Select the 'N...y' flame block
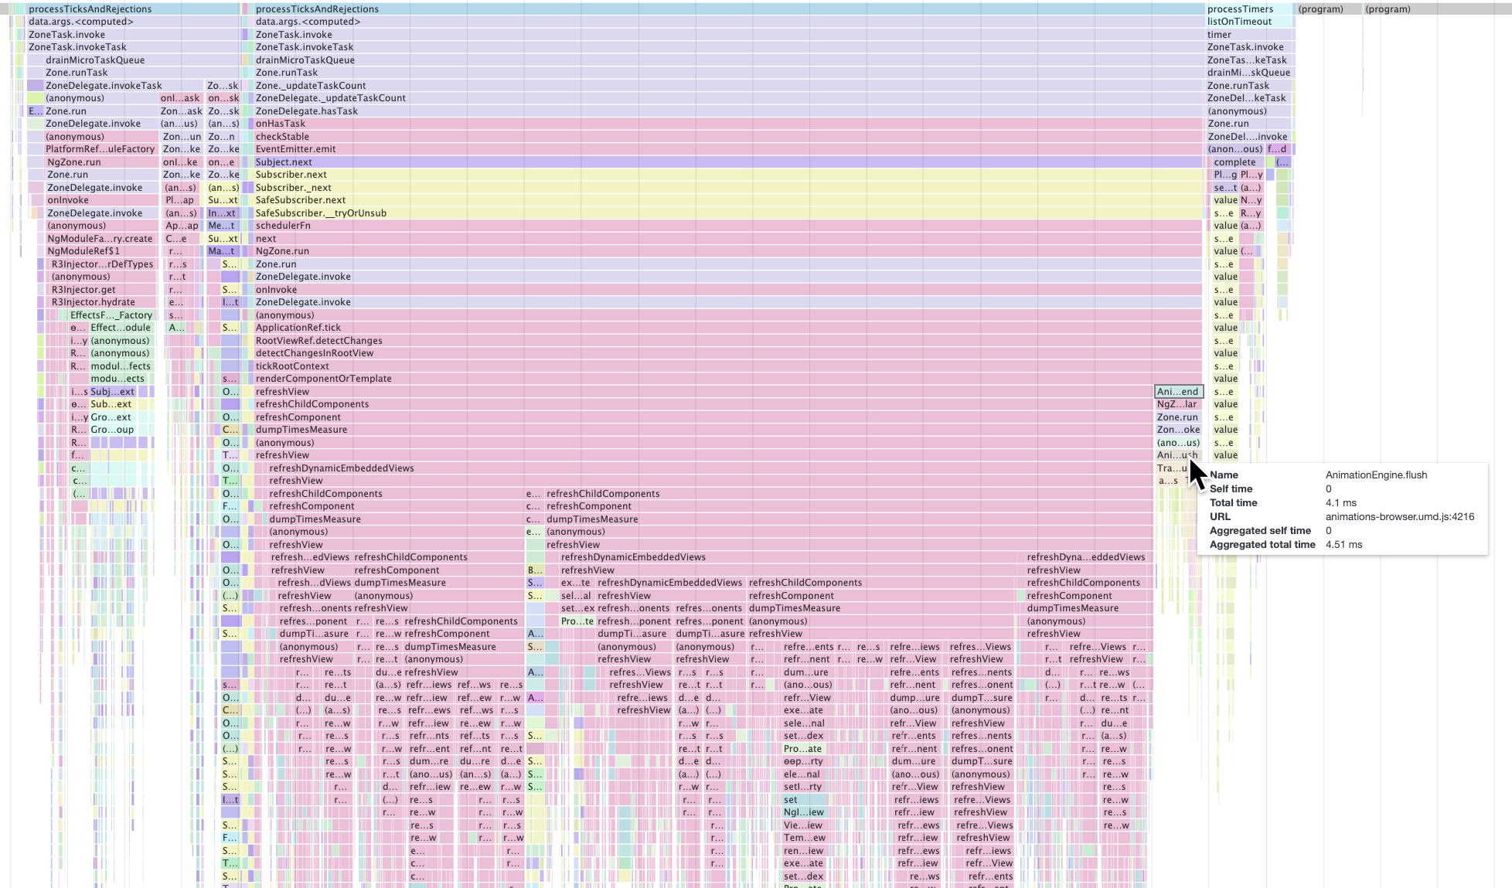 coord(1251,200)
